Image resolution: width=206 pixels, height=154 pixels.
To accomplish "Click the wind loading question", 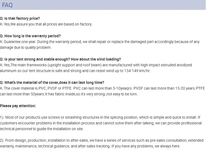I will tap(60, 59).
